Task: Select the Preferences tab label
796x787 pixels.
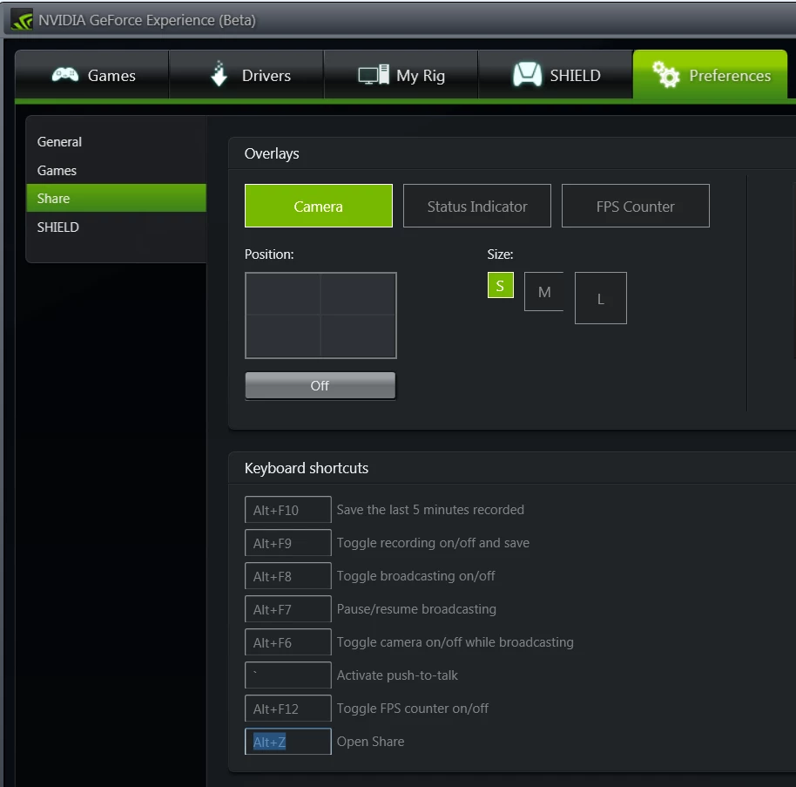Action: pos(730,76)
